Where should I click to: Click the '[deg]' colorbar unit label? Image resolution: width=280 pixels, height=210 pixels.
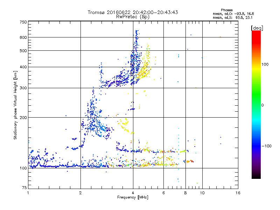257,28
